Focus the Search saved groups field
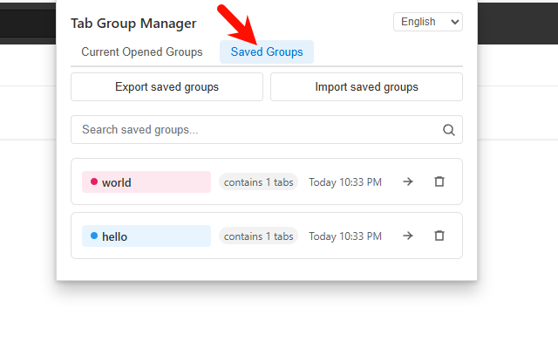Image resolution: width=558 pixels, height=349 pixels. pos(257,130)
